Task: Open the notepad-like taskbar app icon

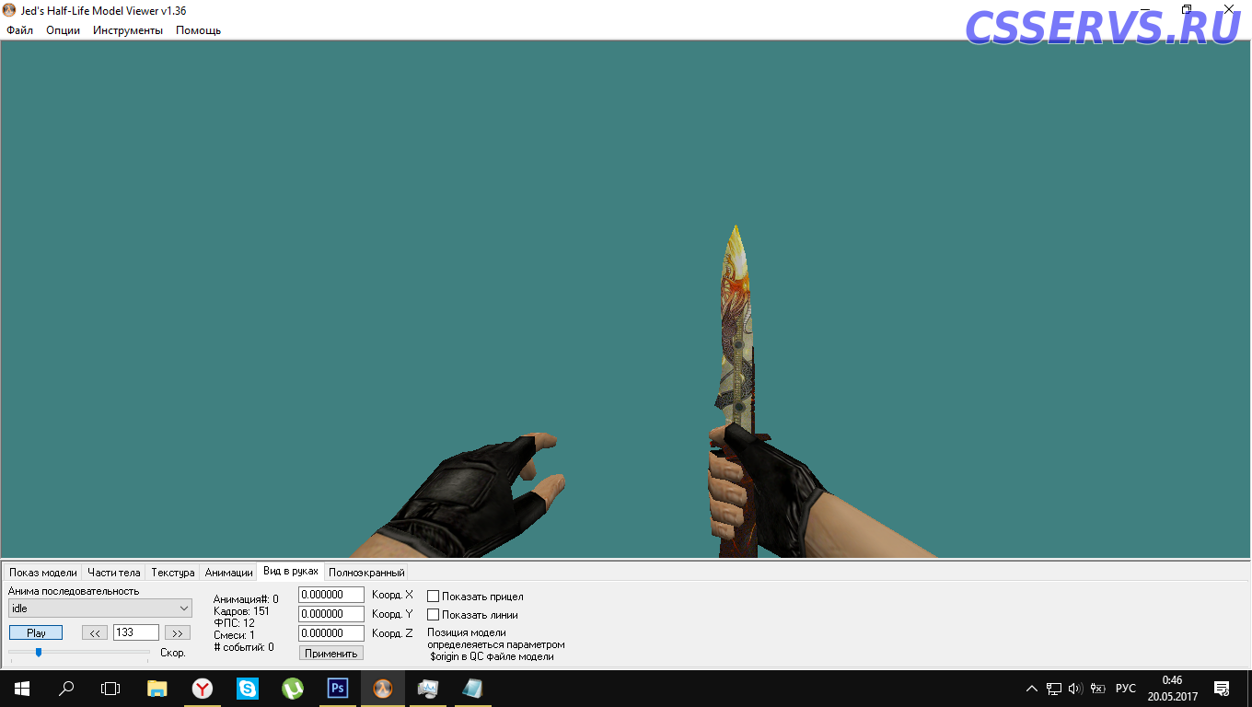Action: coord(473,688)
